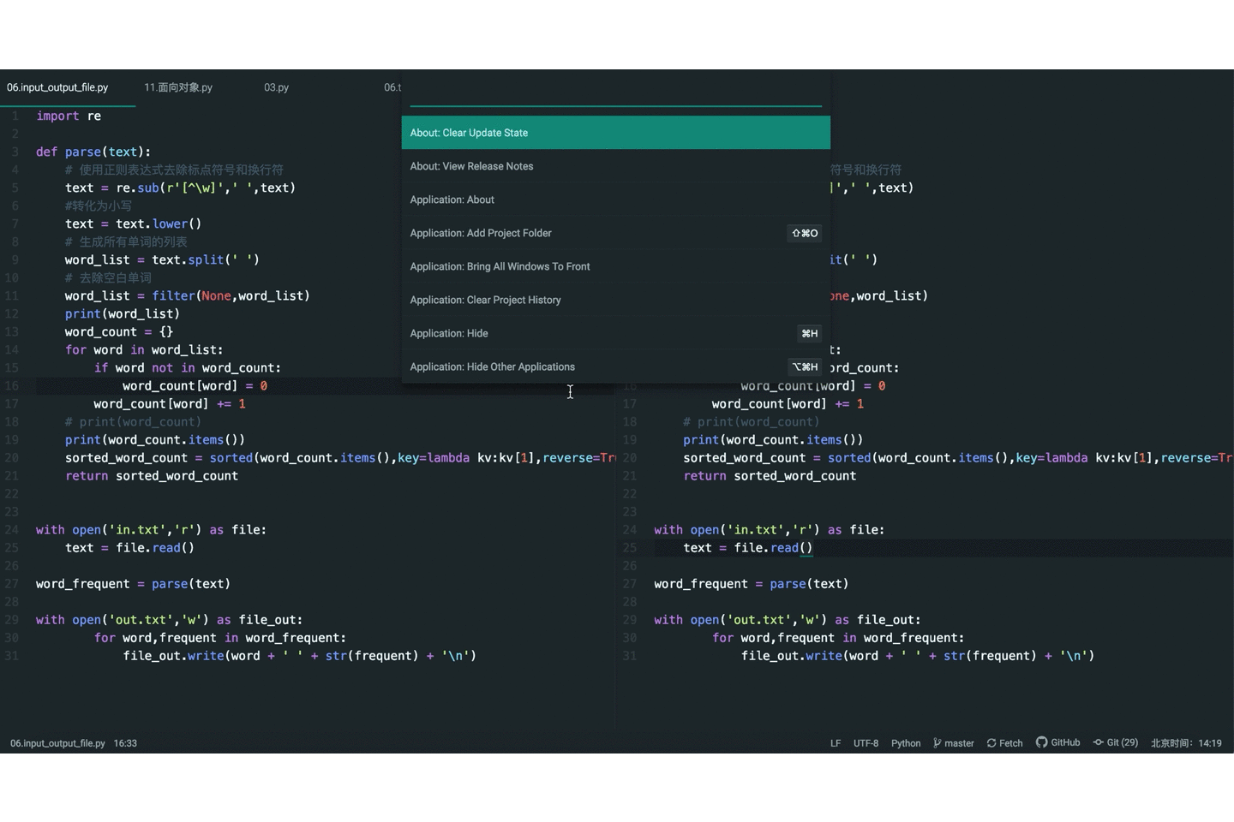
Task: Click the 北京时间: 14:19 clock
Action: (x=1186, y=743)
